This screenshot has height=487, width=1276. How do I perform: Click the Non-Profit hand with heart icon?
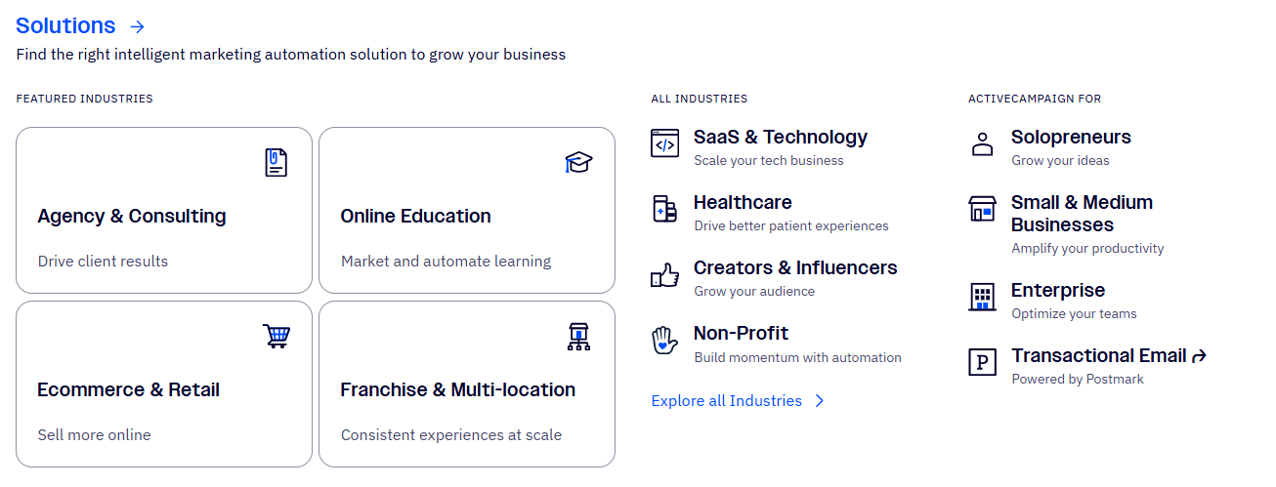pyautogui.click(x=664, y=341)
